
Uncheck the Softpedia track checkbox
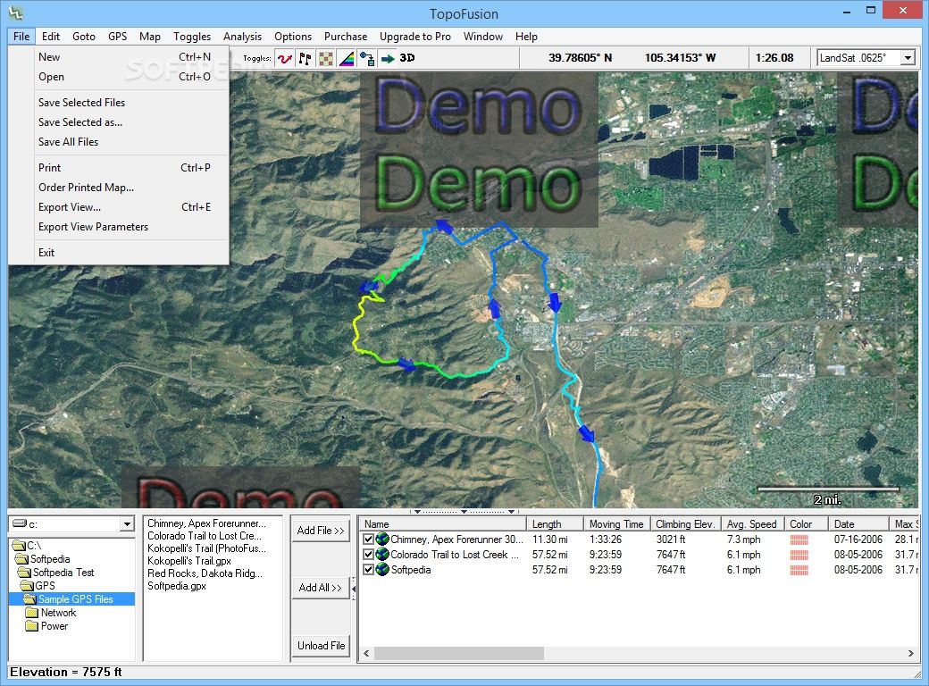coord(369,569)
